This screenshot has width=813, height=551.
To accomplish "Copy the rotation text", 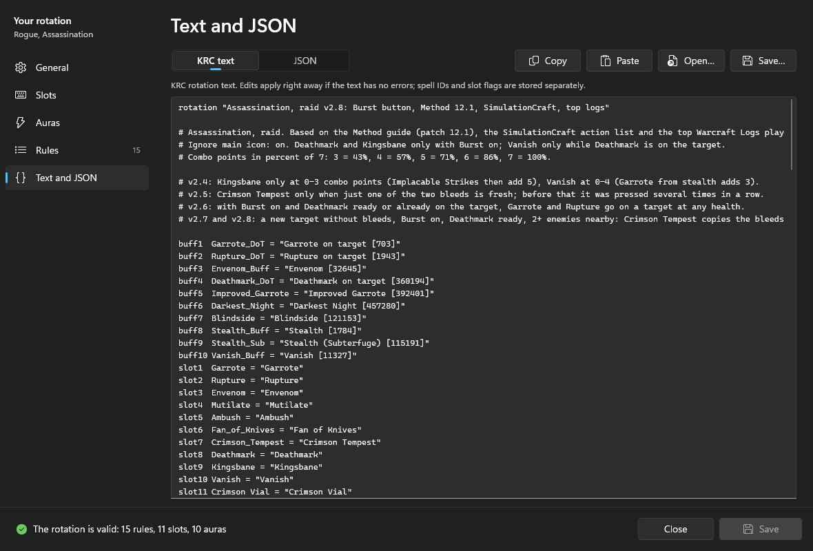I will click(x=548, y=61).
